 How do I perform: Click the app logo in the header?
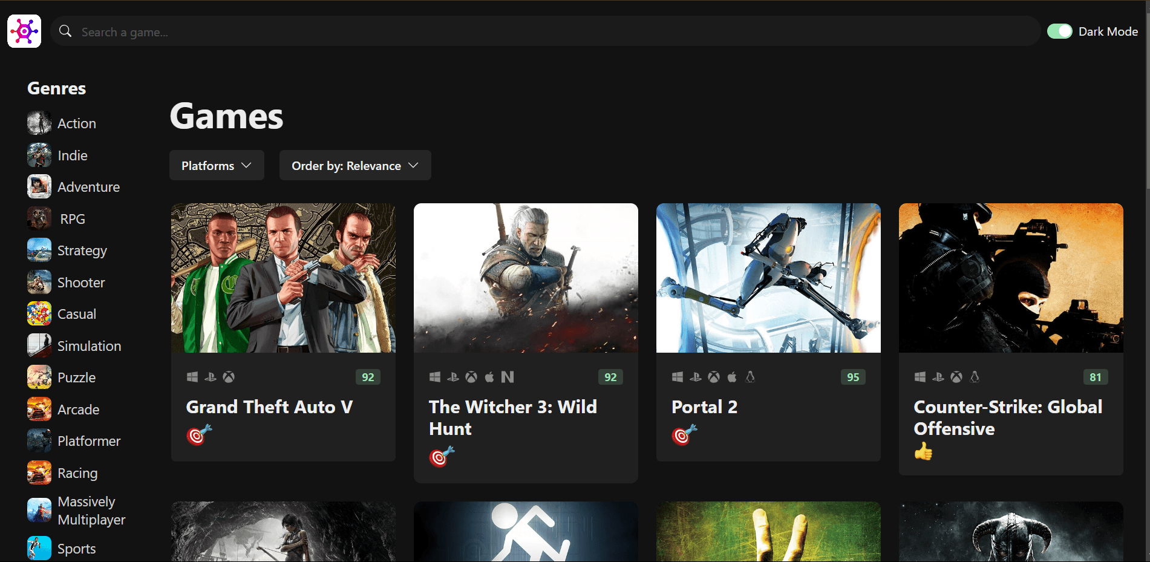click(x=24, y=31)
